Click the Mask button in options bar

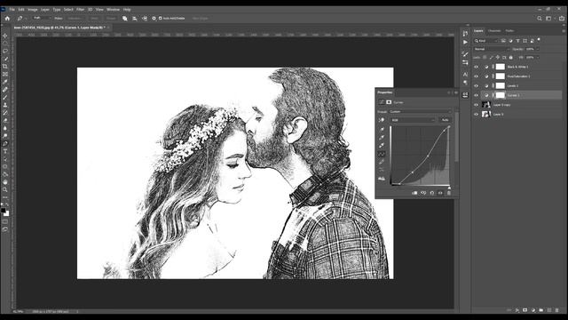pos(94,18)
